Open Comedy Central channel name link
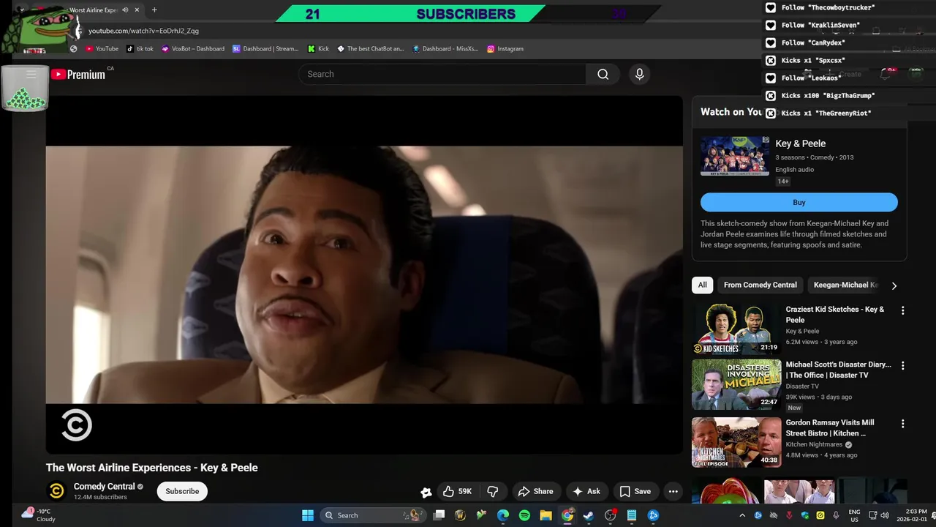 (x=105, y=486)
